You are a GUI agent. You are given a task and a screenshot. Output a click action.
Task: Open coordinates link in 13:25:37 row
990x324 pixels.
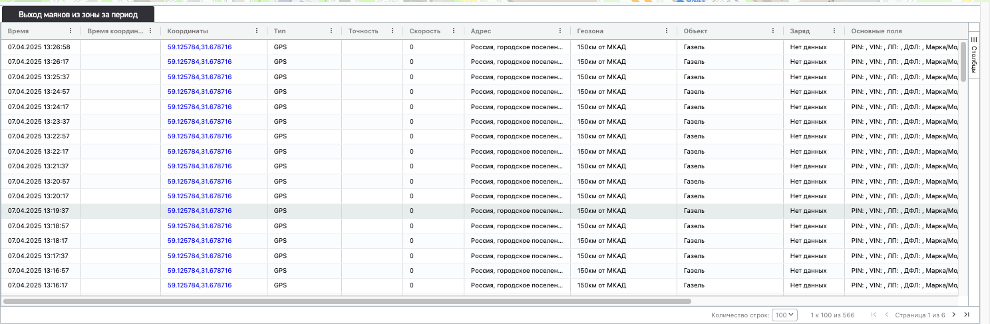point(200,77)
